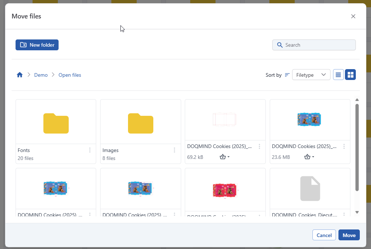Click the "20 files" label
The height and width of the screenshot is (249, 371).
[26, 158]
